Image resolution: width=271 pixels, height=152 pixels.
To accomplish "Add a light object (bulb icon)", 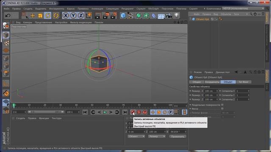I will 177,16.
